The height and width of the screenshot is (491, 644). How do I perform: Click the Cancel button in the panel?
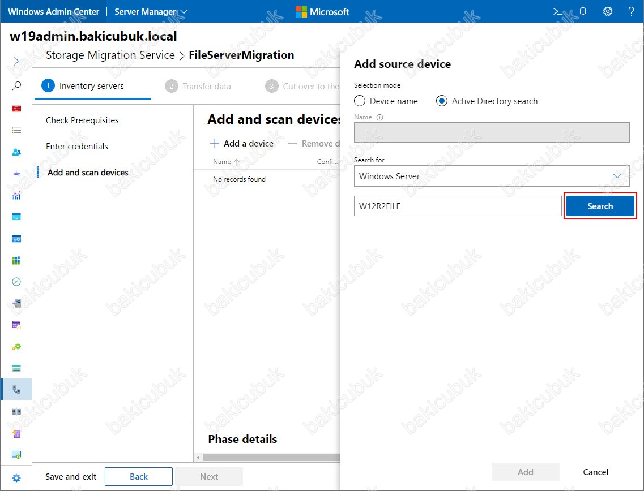point(595,472)
